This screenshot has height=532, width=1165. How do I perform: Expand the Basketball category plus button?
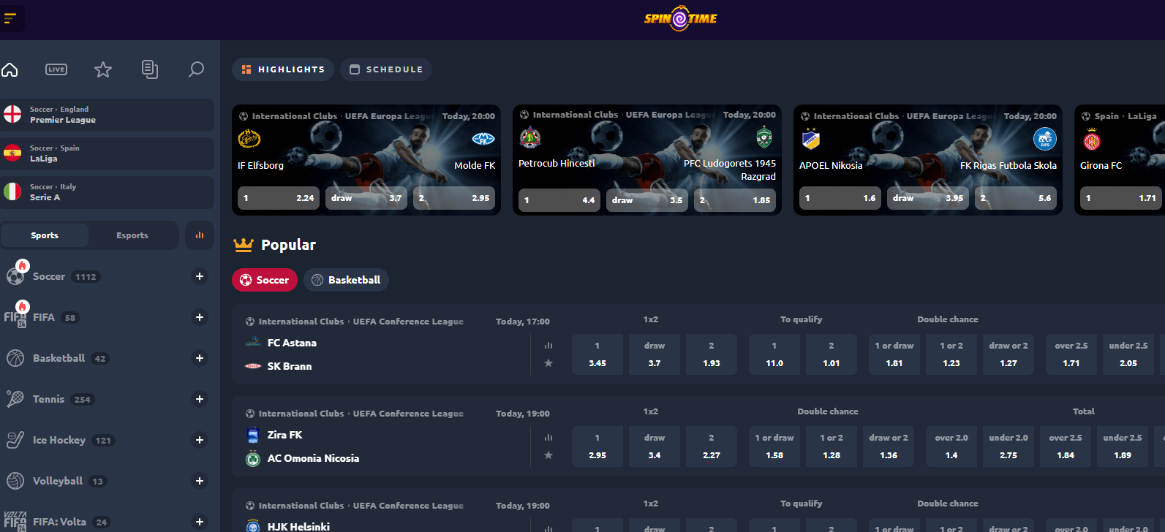[x=200, y=358]
